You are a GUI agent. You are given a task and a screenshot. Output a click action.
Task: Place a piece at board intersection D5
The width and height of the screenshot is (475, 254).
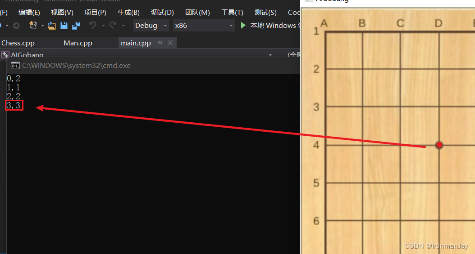click(439, 183)
